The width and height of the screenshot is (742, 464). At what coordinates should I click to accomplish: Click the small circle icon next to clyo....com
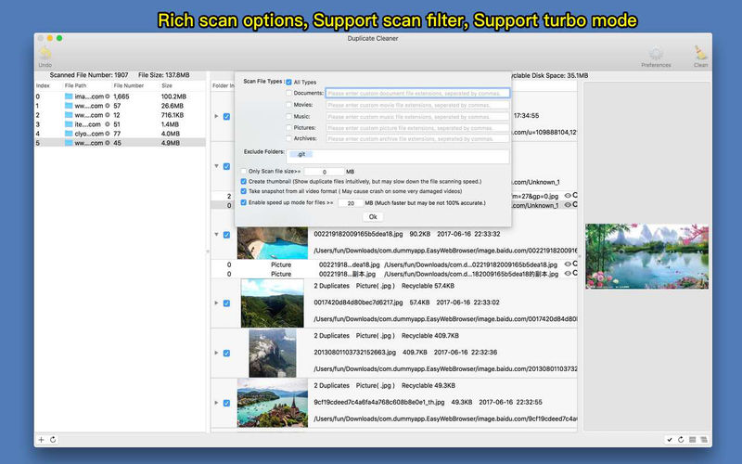point(108,134)
